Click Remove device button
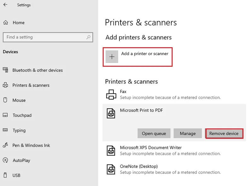 pyautogui.click(x=224, y=133)
